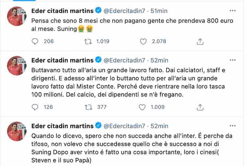Screen dimensions: 247x166
Task: Share the first tweet about Suning
Action: pyautogui.click(x=200, y=41)
